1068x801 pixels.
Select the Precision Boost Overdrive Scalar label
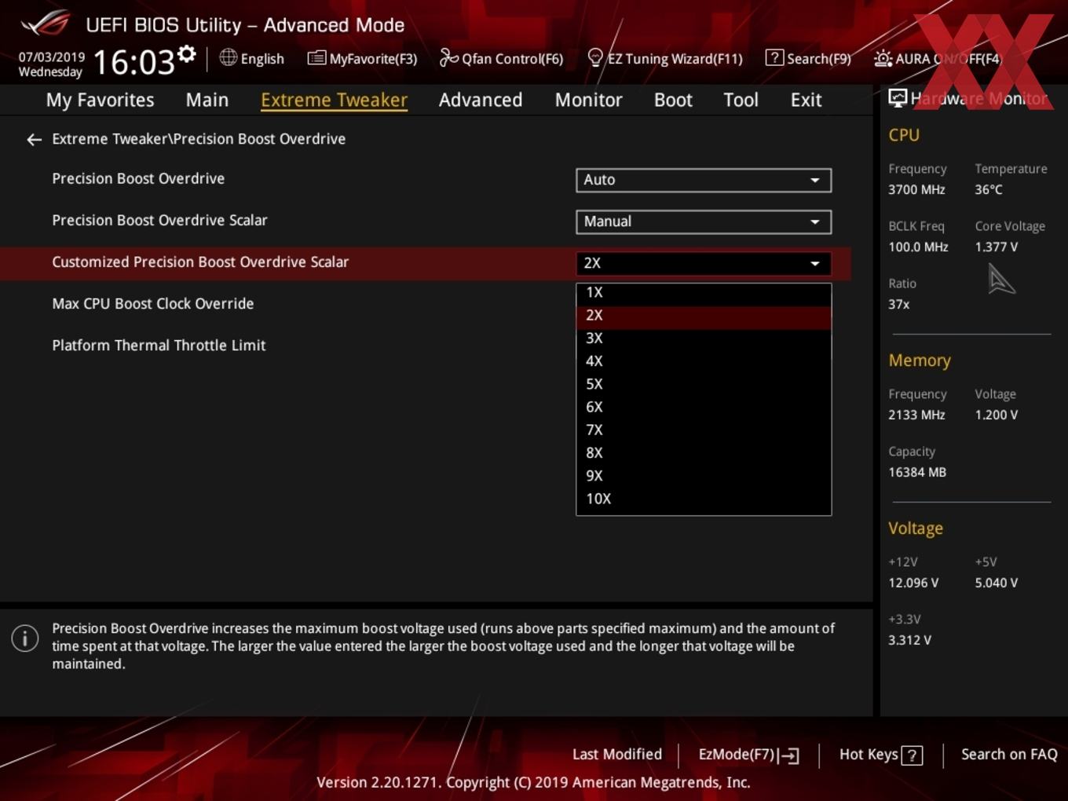pyautogui.click(x=159, y=221)
